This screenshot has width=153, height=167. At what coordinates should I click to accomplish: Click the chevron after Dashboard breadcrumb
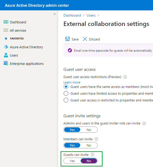pyautogui.click(x=84, y=16)
